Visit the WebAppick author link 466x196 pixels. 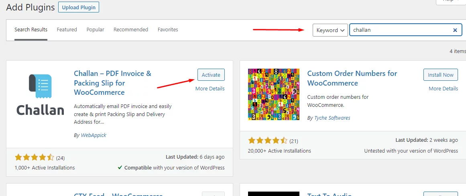[94, 135]
